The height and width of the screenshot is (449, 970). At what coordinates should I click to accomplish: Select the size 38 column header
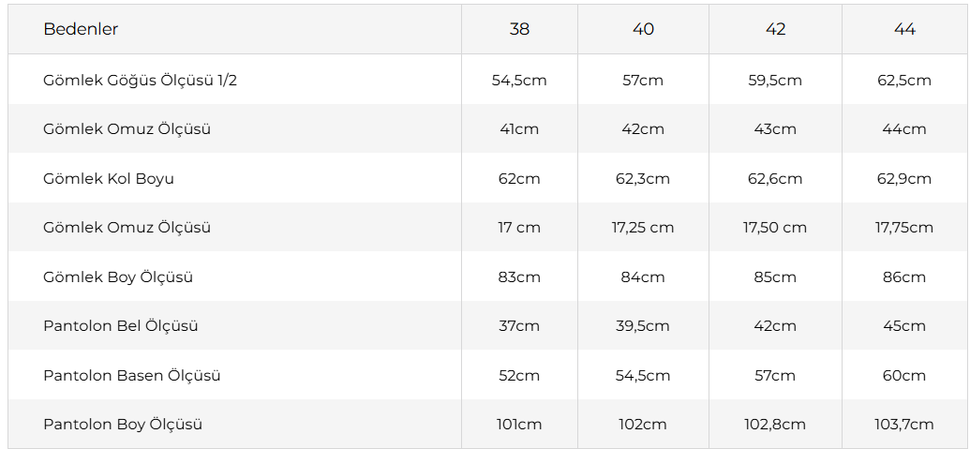(519, 29)
